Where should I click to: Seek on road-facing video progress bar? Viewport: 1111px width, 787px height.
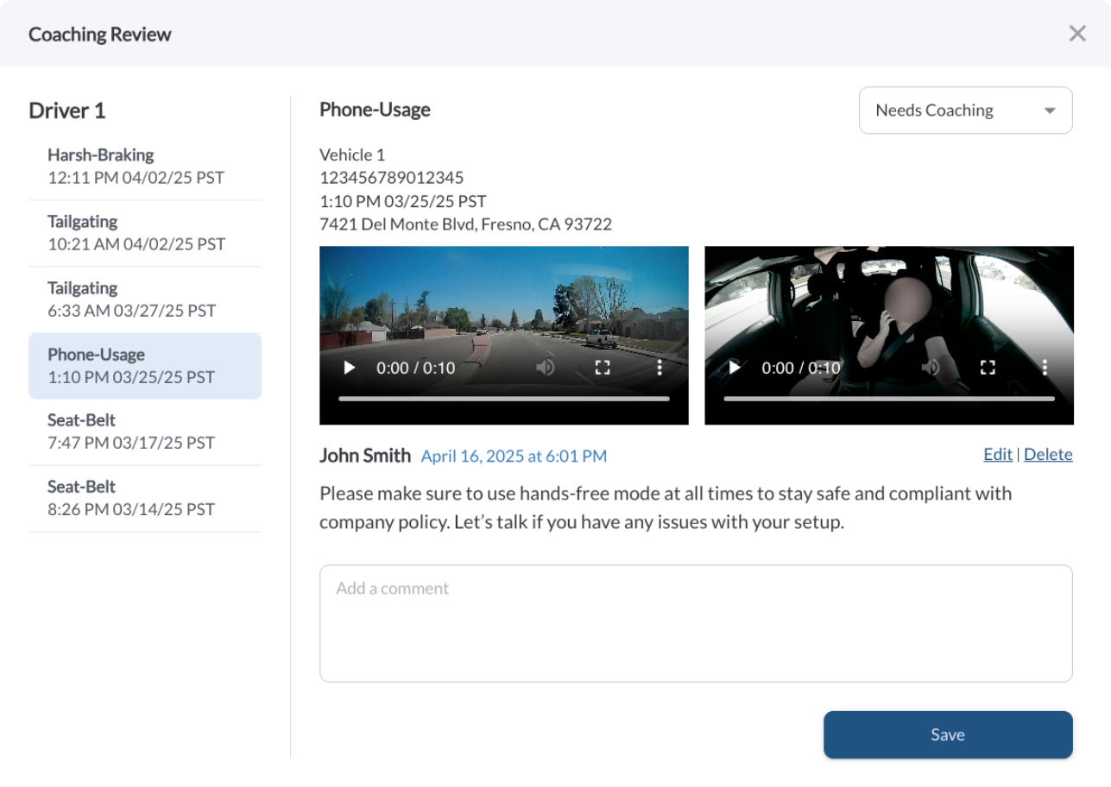click(x=504, y=399)
